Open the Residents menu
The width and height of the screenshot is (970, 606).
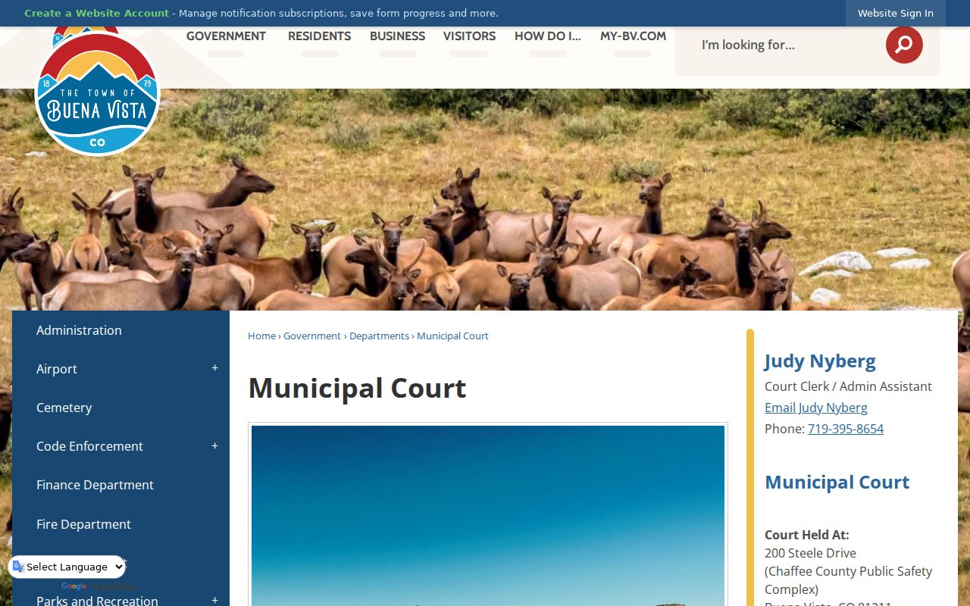pyautogui.click(x=319, y=36)
